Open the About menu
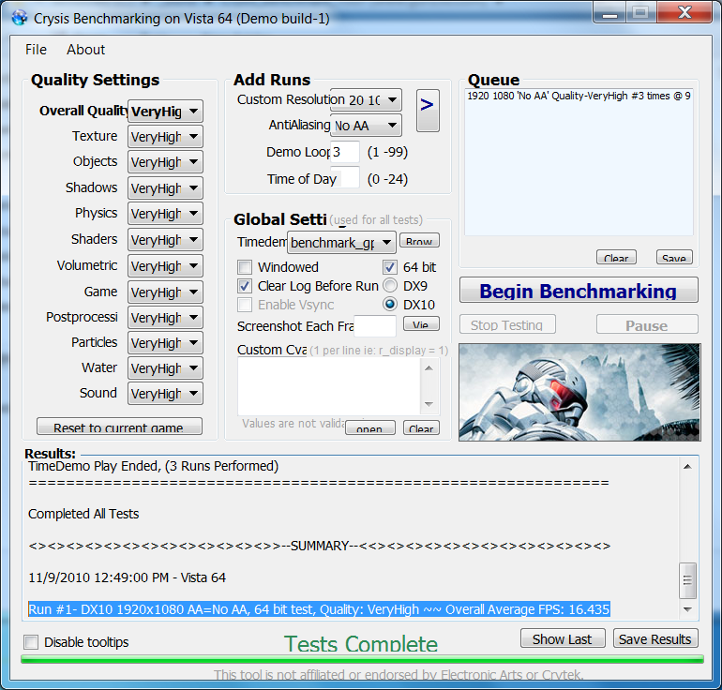Viewport: 722px width, 690px height. coord(86,50)
